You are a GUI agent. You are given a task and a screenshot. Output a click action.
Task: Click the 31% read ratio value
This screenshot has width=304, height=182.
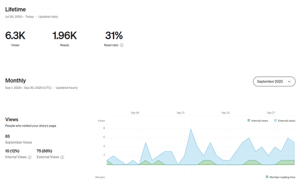pos(114,36)
